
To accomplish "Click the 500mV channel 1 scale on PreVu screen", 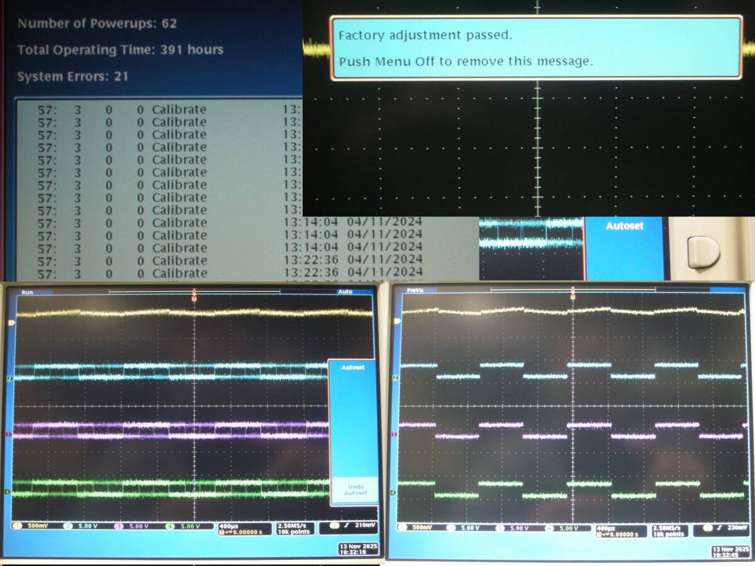I will (x=422, y=528).
